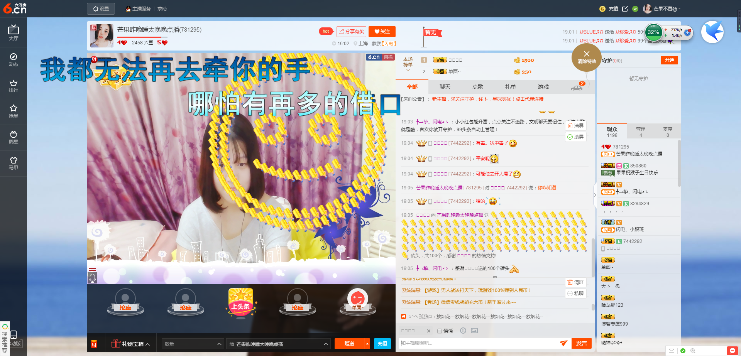
Task: Remove the selected chat target with X
Action: point(428,331)
